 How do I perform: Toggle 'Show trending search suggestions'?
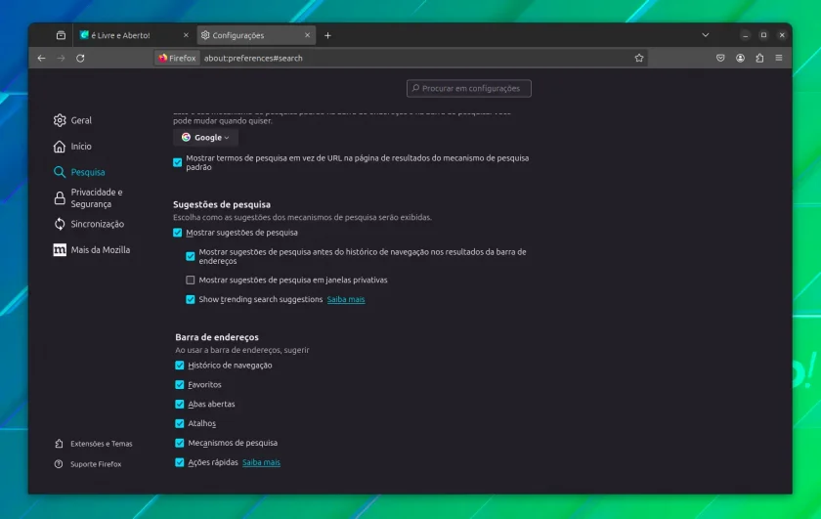[x=190, y=299]
